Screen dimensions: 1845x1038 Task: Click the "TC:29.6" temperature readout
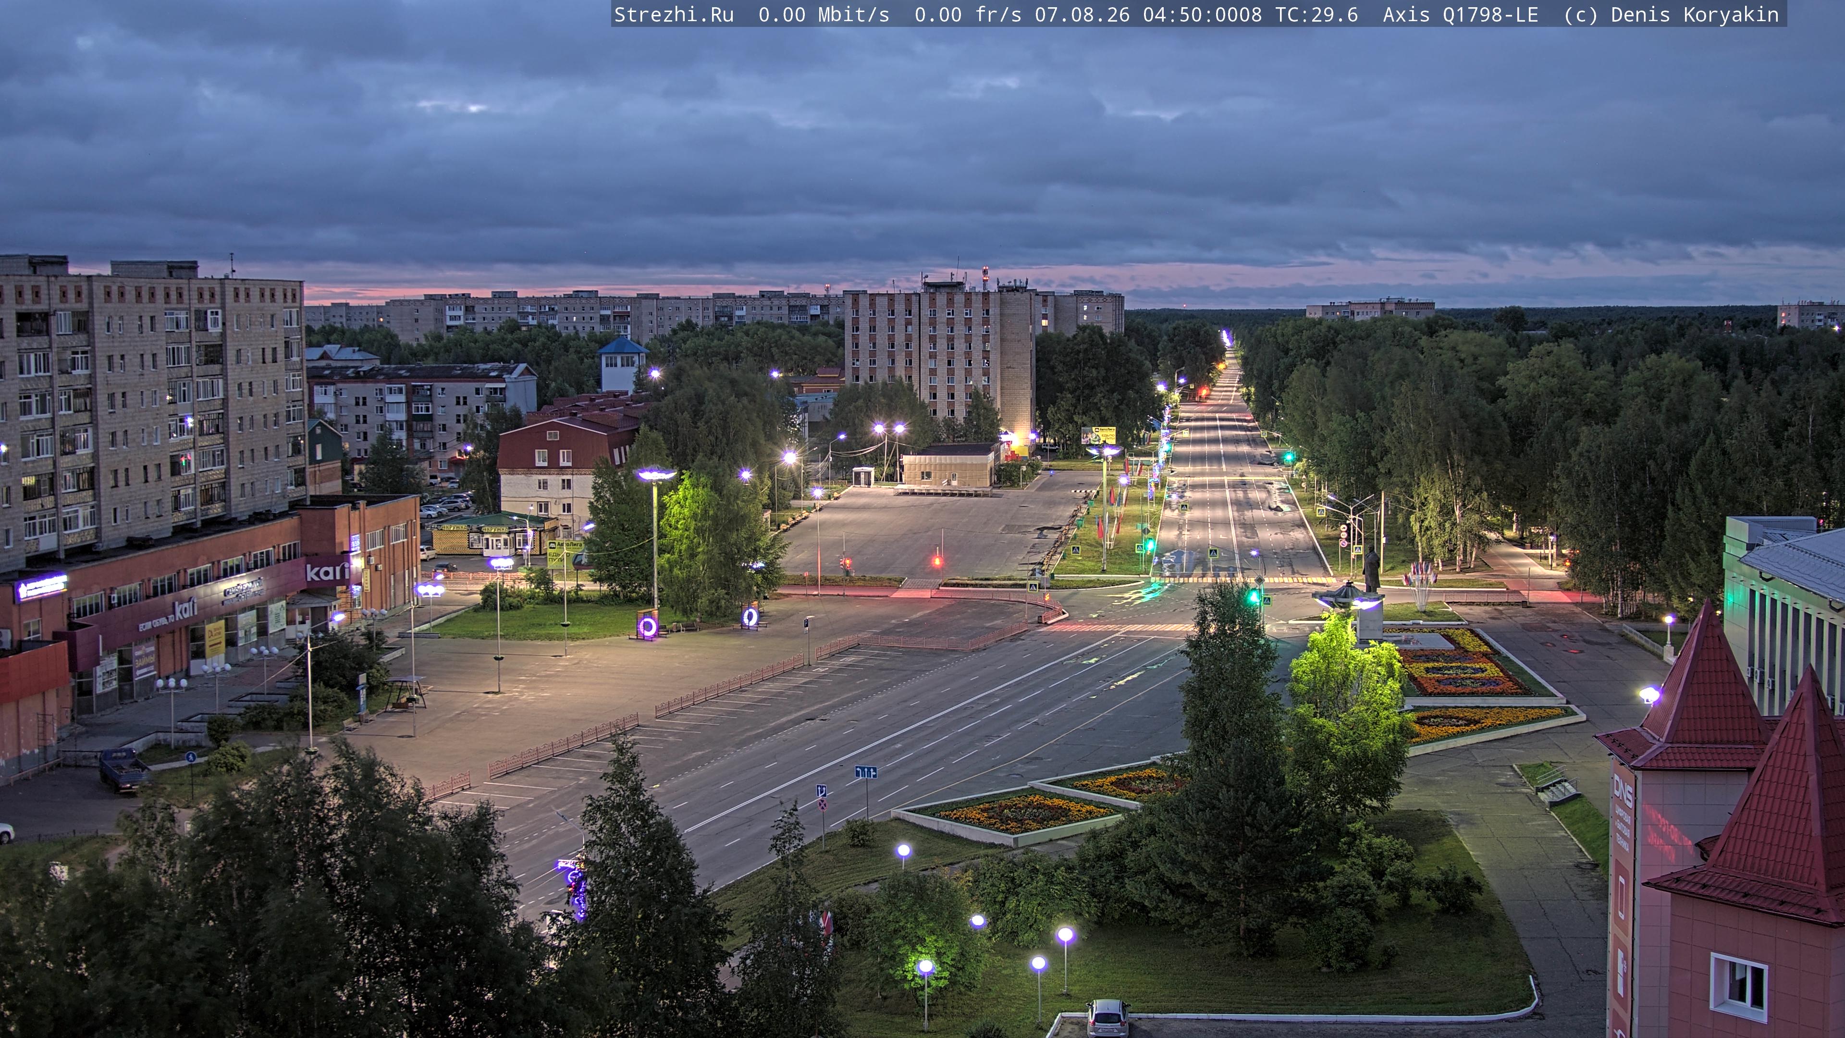[1316, 15]
